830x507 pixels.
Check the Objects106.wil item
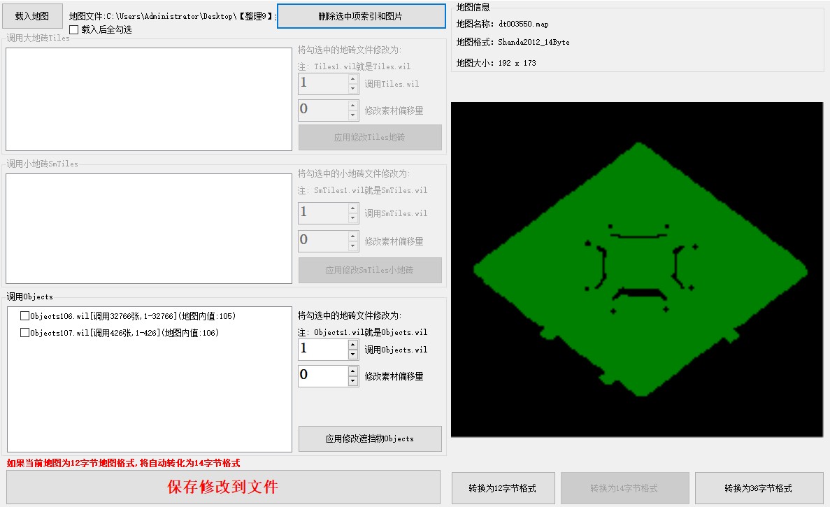(x=25, y=316)
